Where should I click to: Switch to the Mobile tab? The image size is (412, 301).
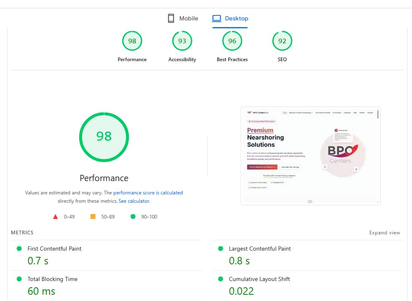click(x=183, y=18)
